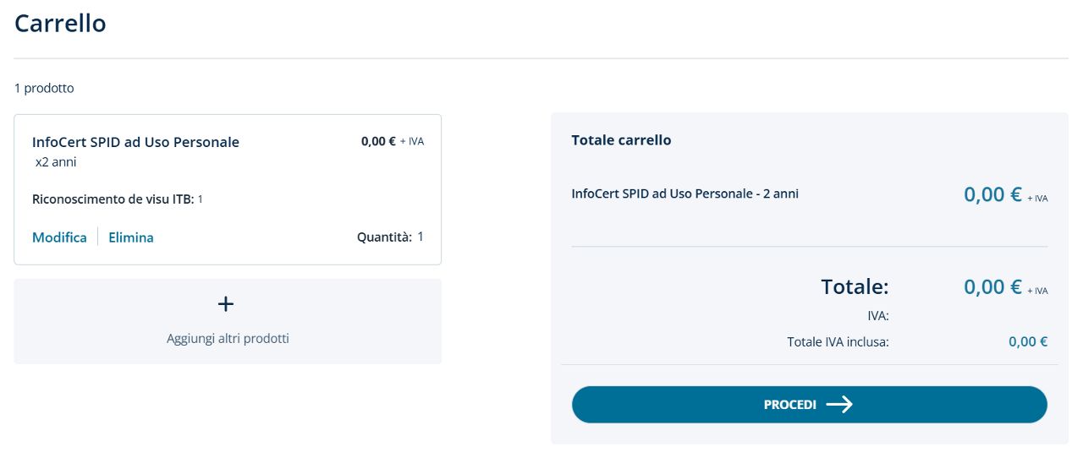1083x458 pixels.
Task: Click the IVA-inclusive total amount
Action: (x=1027, y=342)
